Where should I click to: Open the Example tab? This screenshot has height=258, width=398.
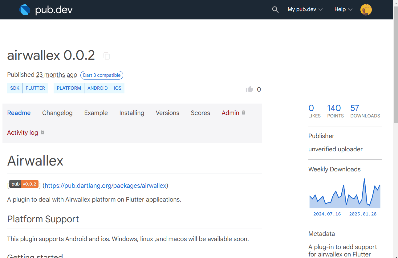pyautogui.click(x=96, y=113)
